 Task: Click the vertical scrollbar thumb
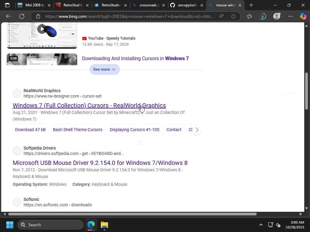click(306, 91)
